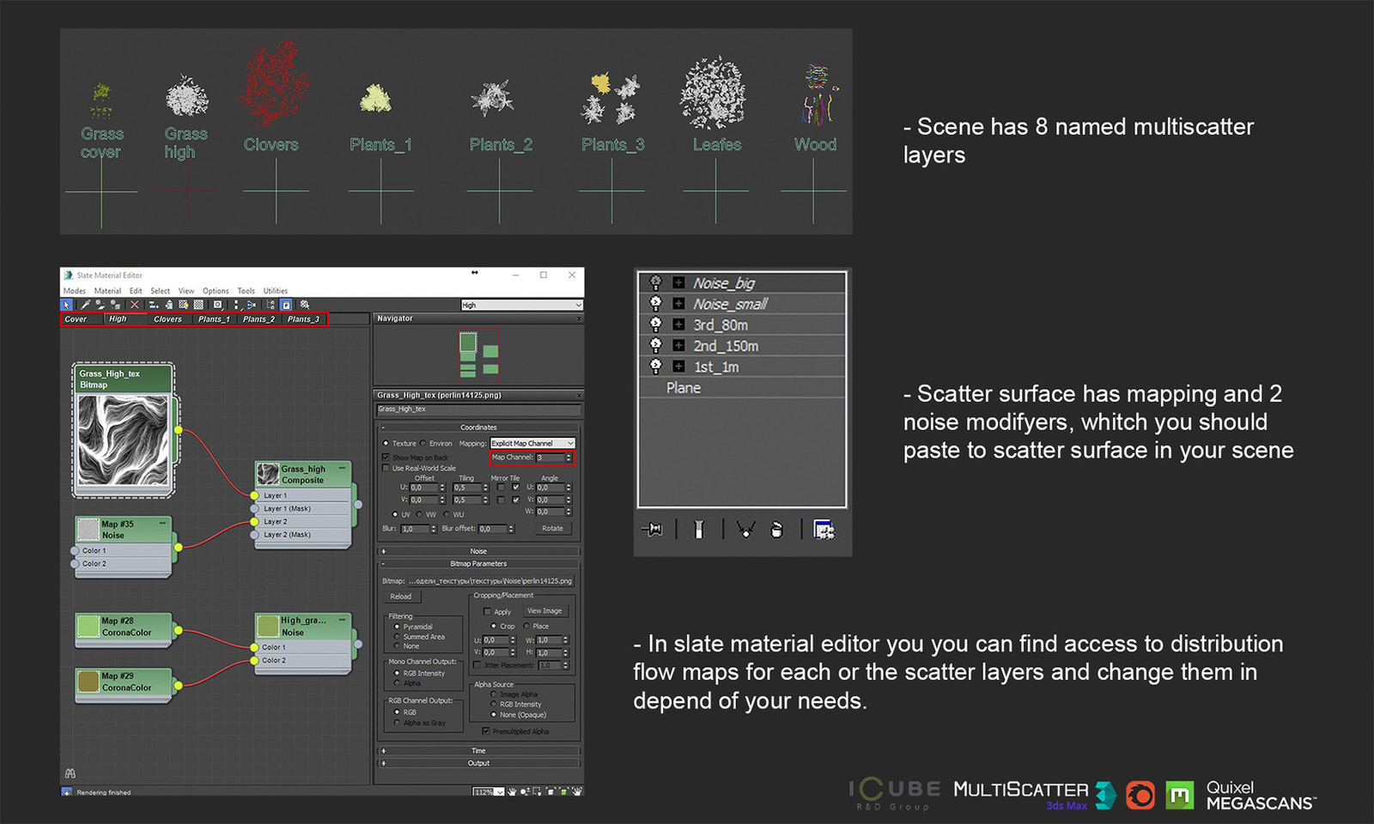Viewport: 1374px width, 824px height.
Task: Select Place radio in Cropping/Placement
Action: pos(526,626)
